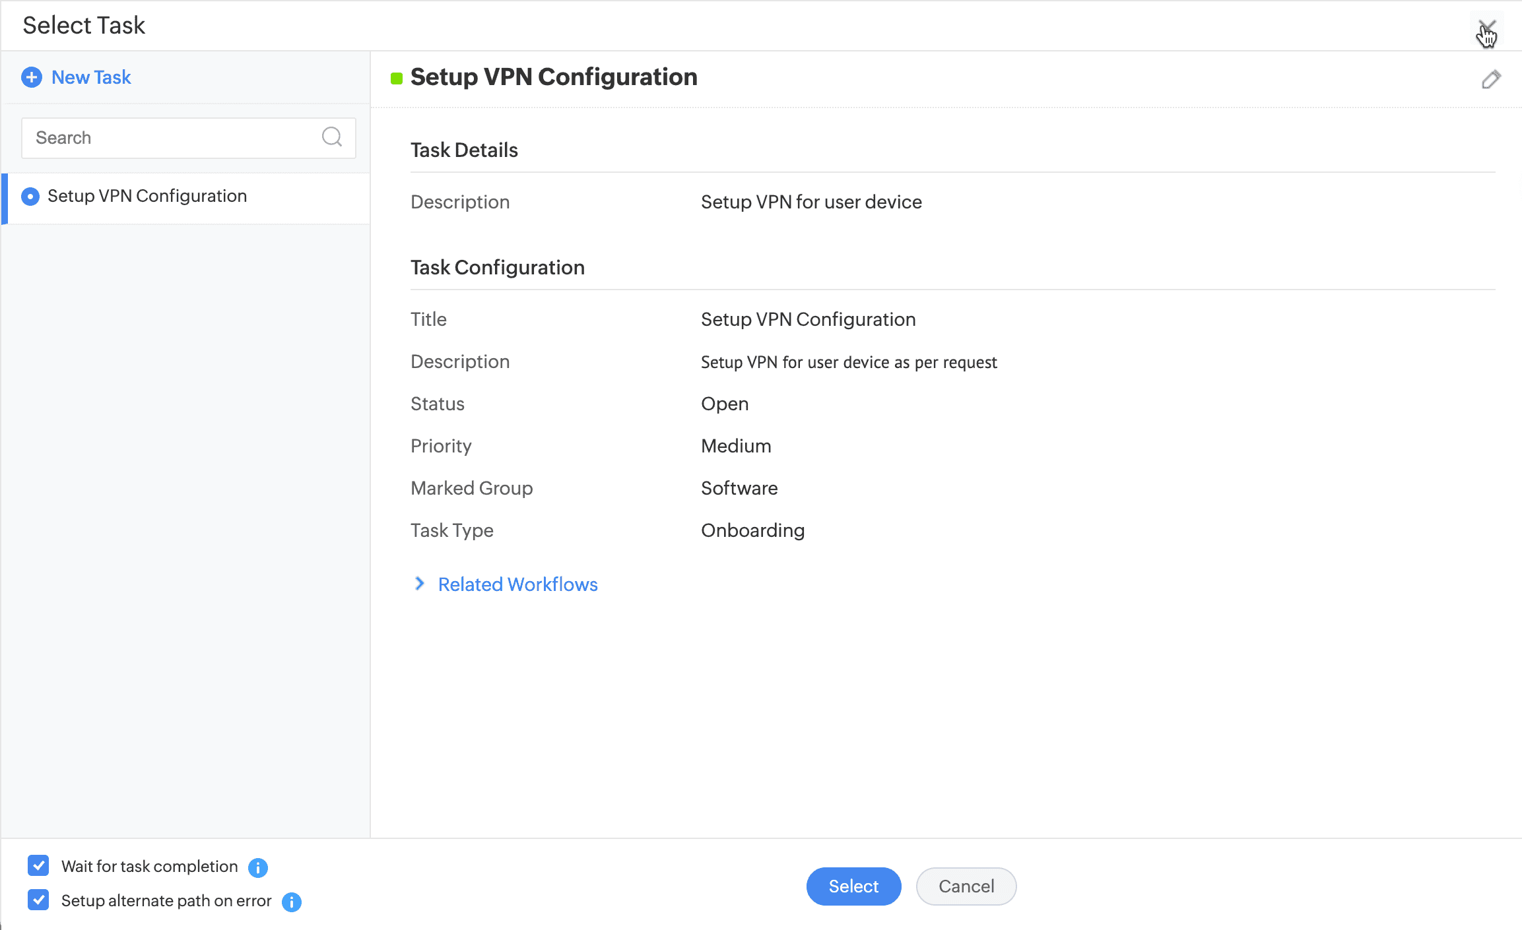The image size is (1522, 930).
Task: Click the pencil edit icon
Action: pyautogui.click(x=1491, y=80)
